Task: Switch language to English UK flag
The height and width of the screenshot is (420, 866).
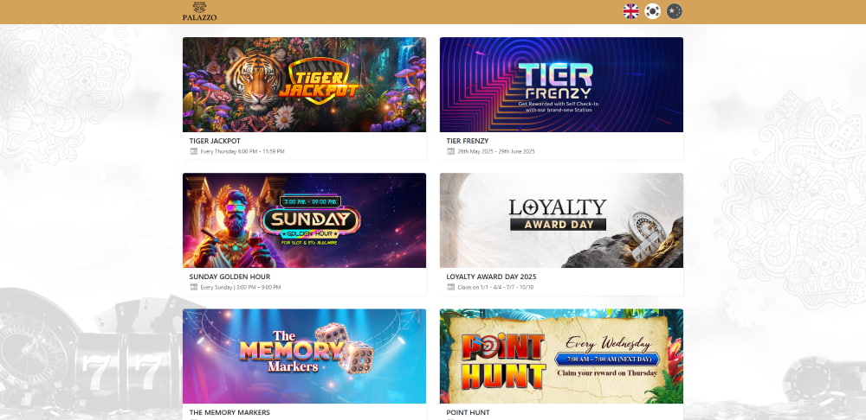Action: tap(630, 11)
